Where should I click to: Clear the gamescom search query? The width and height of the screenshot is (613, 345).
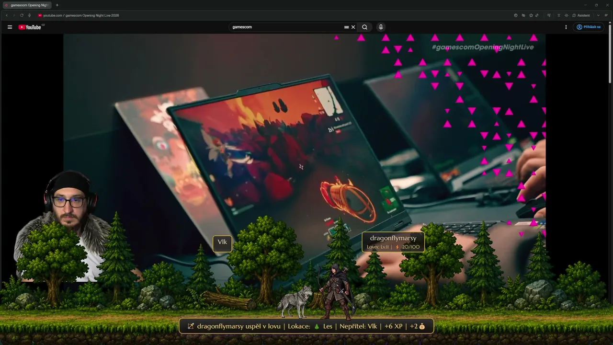353,27
